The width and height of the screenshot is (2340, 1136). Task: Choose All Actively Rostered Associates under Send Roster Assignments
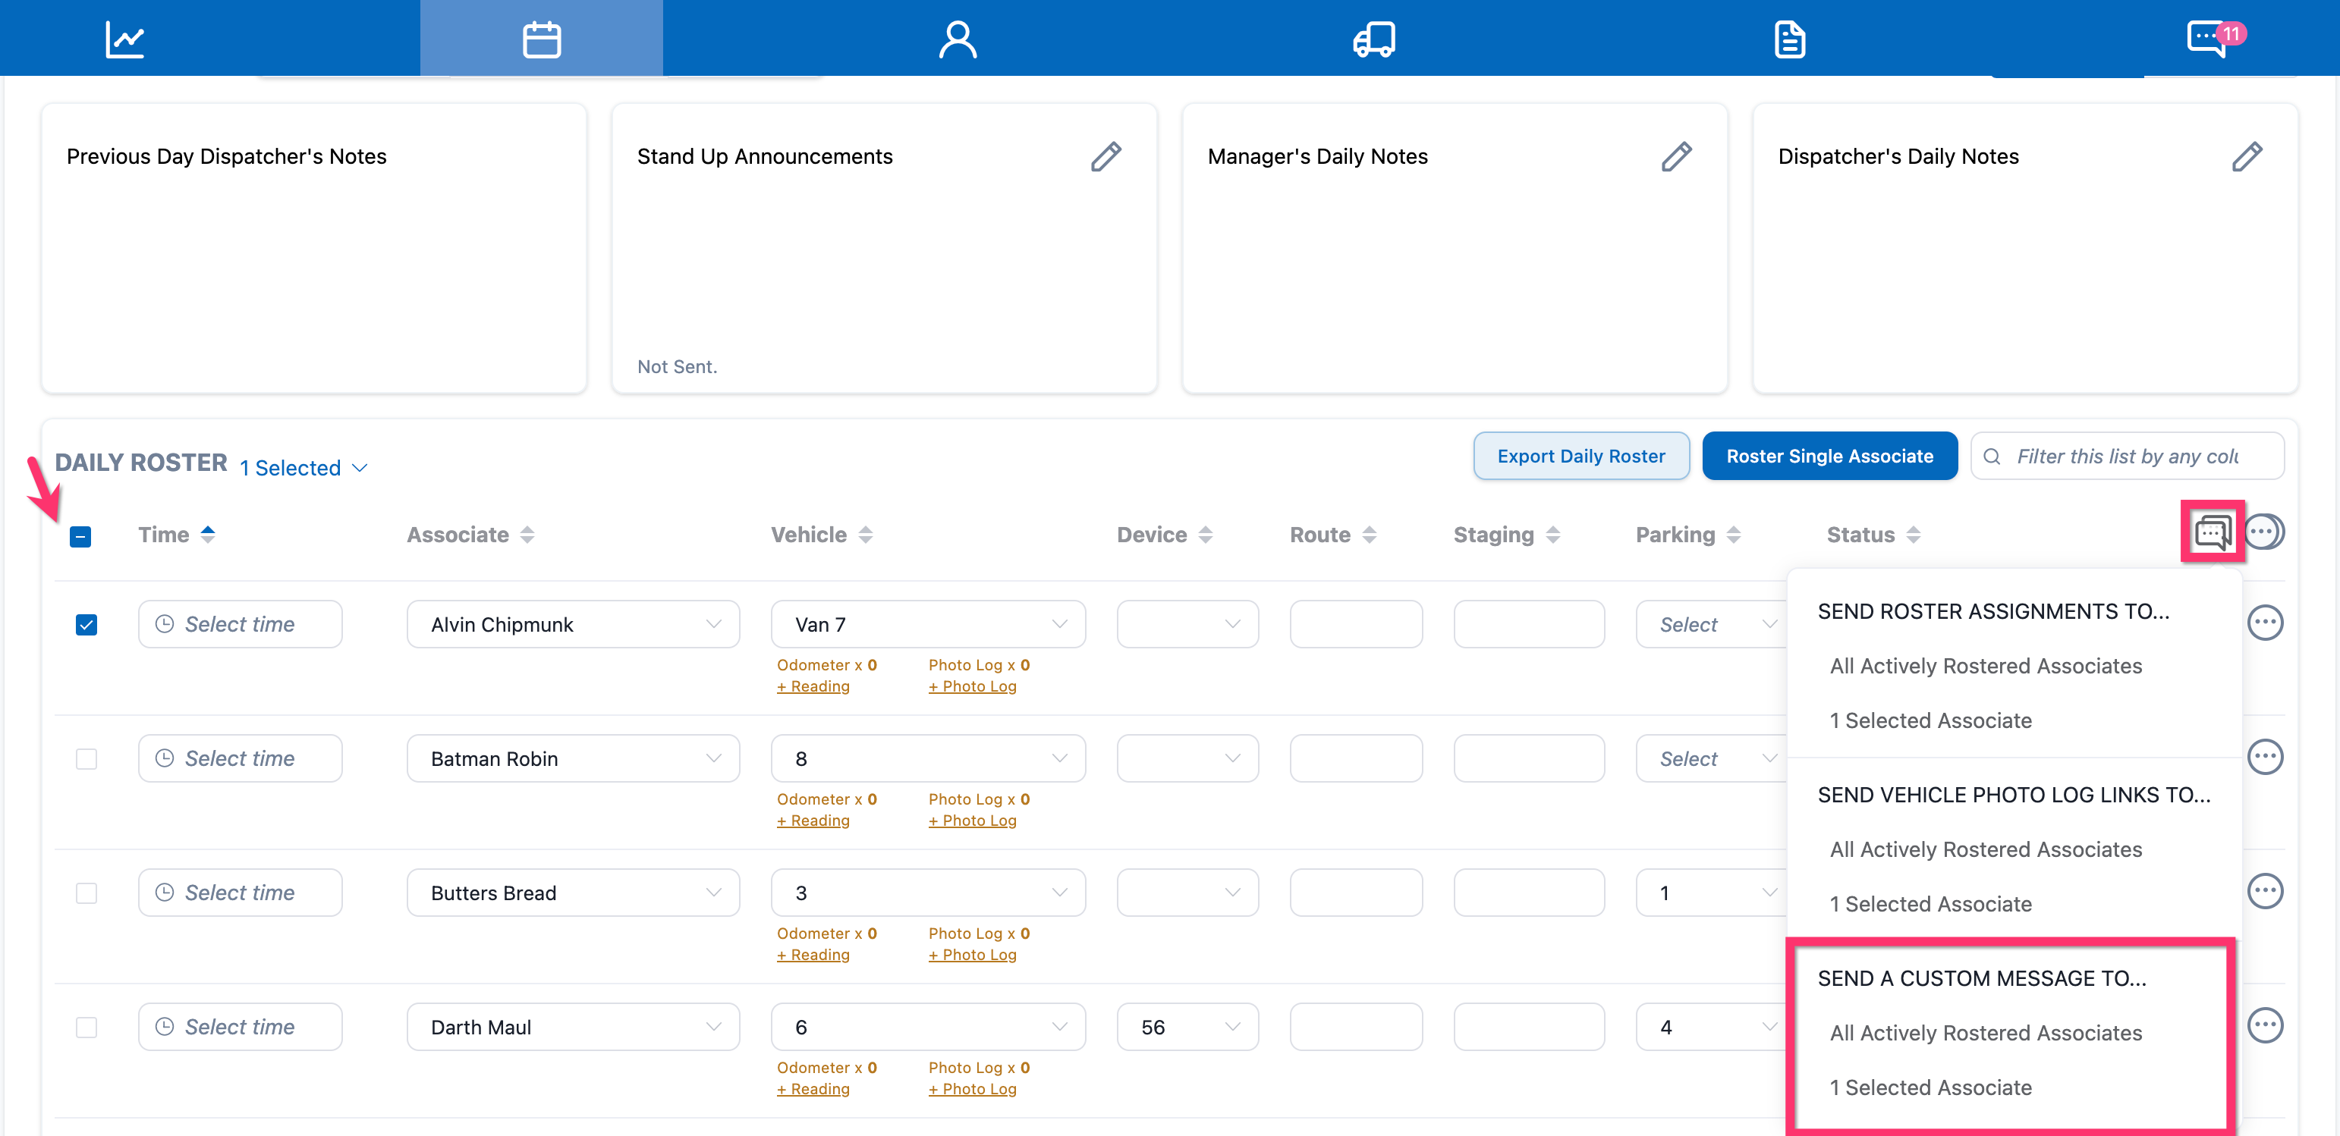[1986, 666]
